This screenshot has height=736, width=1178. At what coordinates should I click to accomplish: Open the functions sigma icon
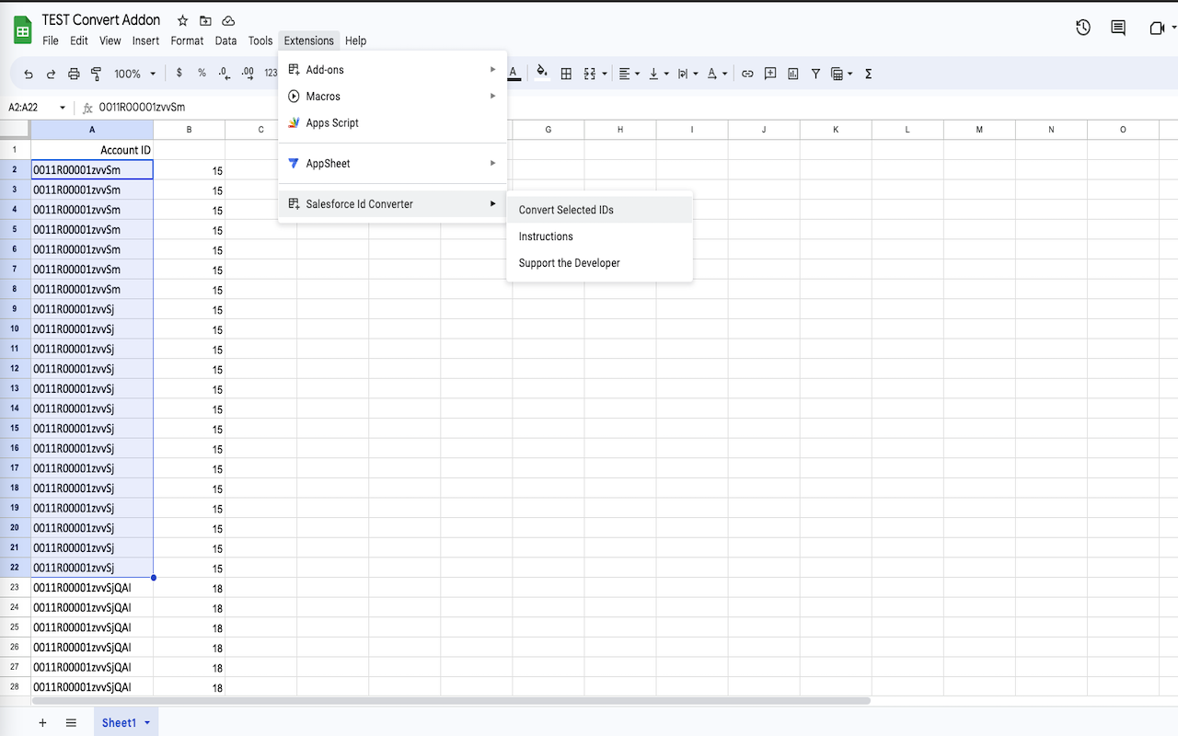[868, 74]
